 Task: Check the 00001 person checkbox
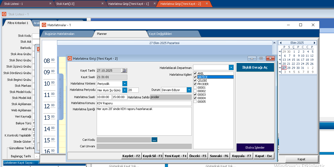195,88
